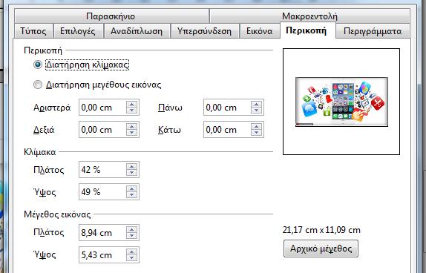Decrease the Αριστερά crop value
The width and height of the screenshot is (426, 273).
pyautogui.click(x=132, y=111)
